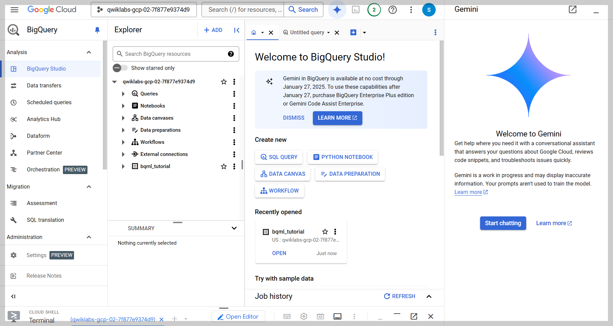Click ADD in the Explorer header
613x326 pixels.
click(x=213, y=30)
